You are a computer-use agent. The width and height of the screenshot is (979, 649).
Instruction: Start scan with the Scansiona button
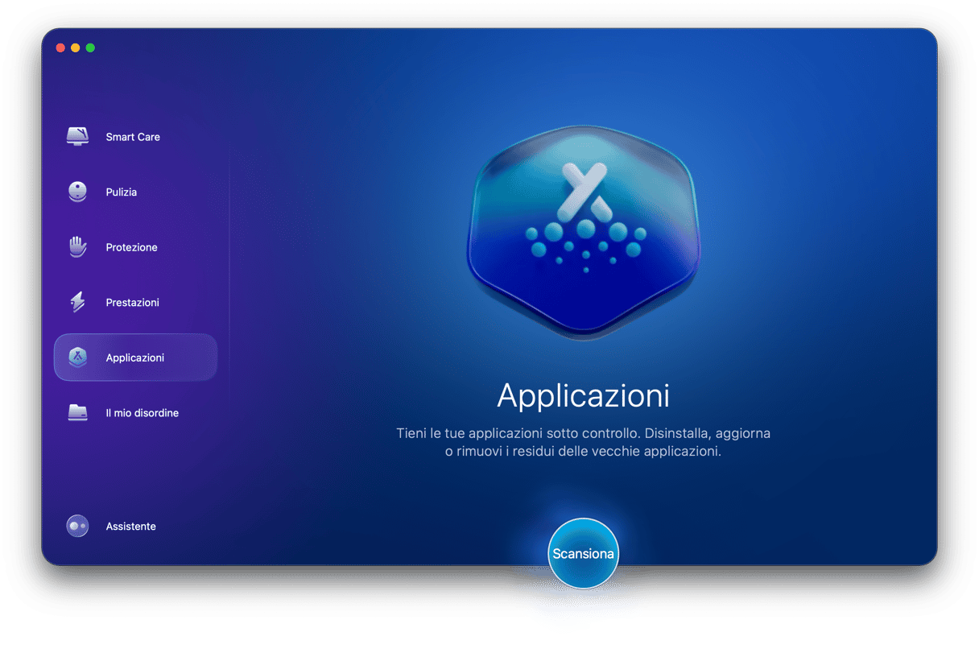583,553
